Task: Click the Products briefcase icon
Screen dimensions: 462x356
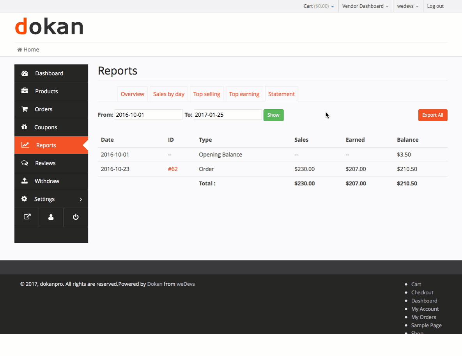Action: [x=25, y=91]
